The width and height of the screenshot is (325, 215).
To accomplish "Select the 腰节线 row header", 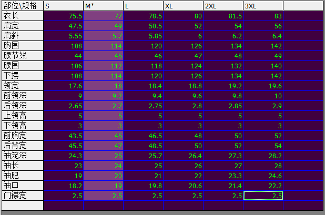I will click(x=23, y=56).
